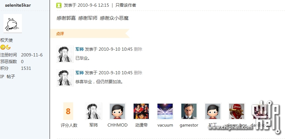Delete the first comment 已毕业
This screenshot has height=139, width=285.
pos(138,49)
